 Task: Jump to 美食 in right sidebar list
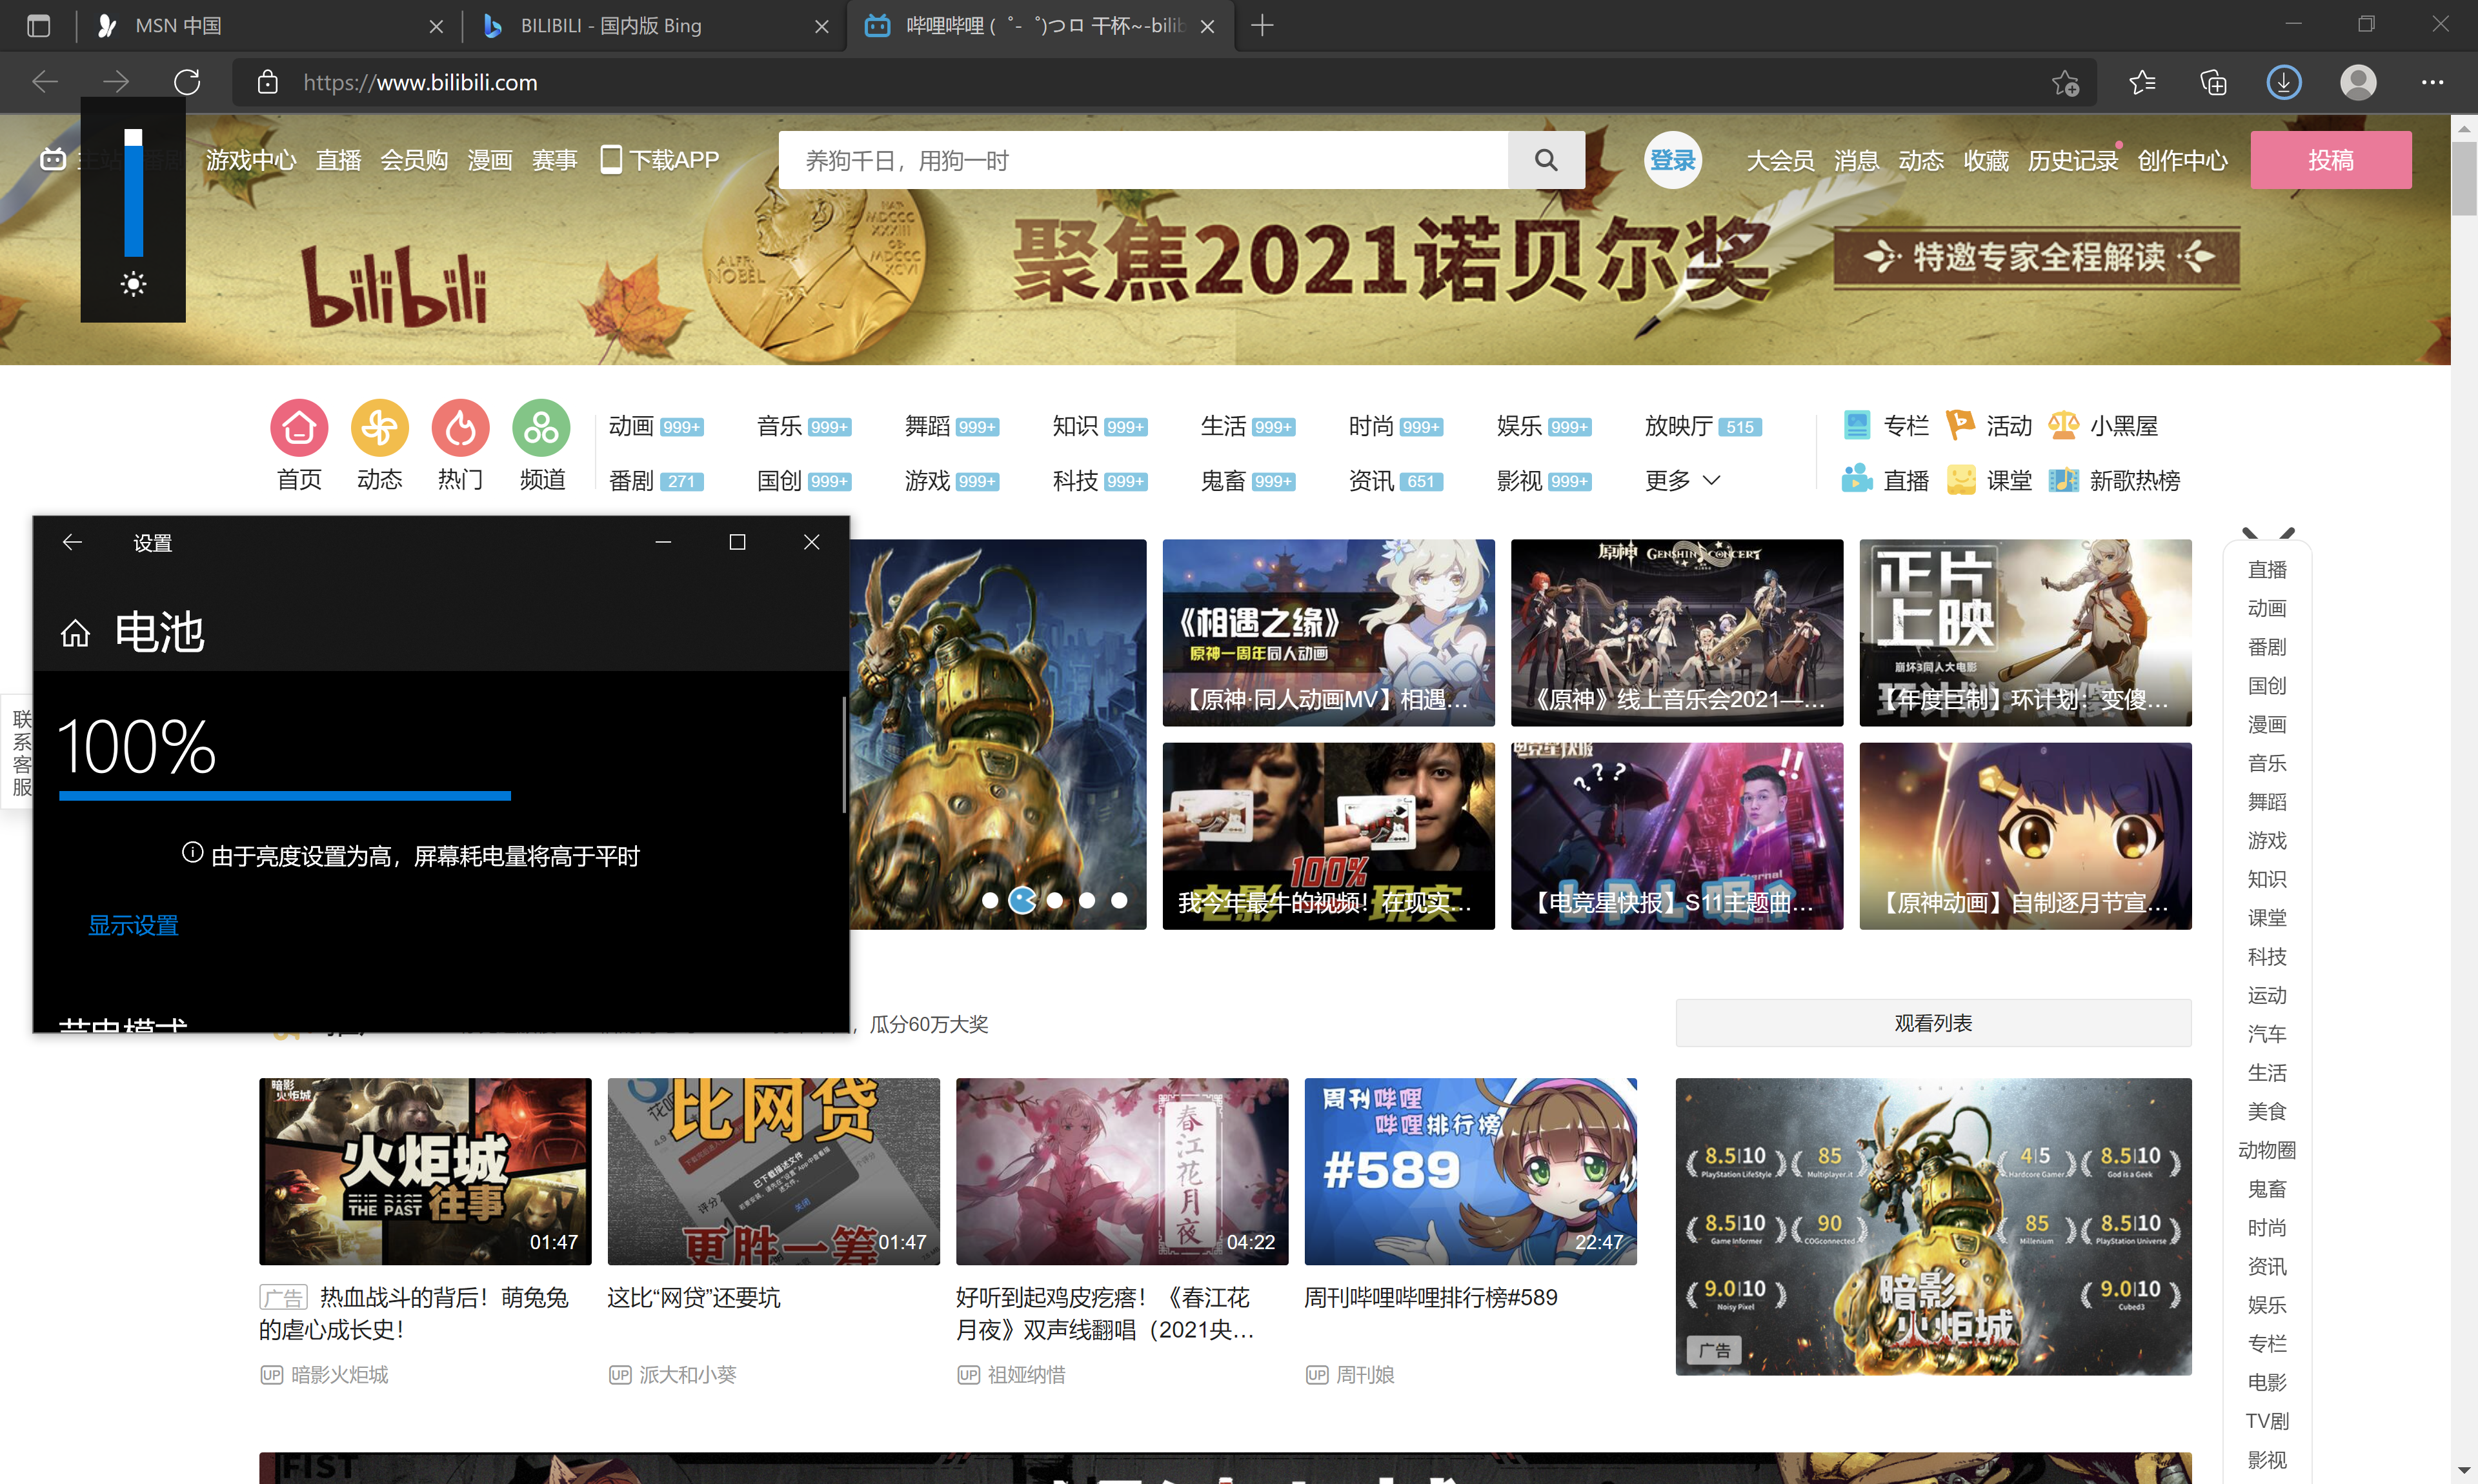click(2267, 1111)
